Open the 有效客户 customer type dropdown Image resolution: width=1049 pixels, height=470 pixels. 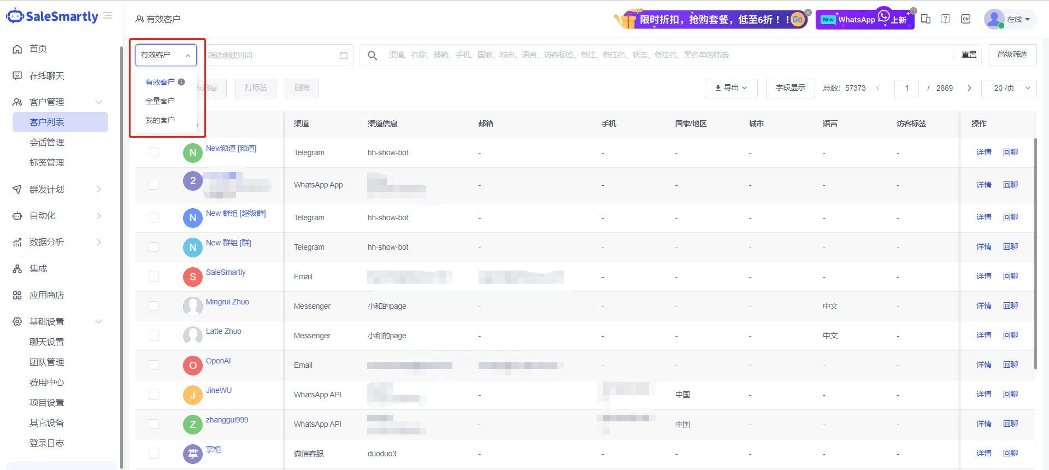[x=166, y=55]
